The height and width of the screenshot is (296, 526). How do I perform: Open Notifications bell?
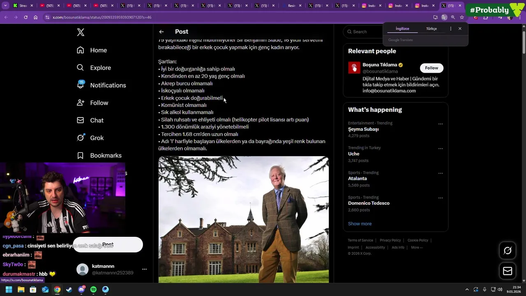81,85
